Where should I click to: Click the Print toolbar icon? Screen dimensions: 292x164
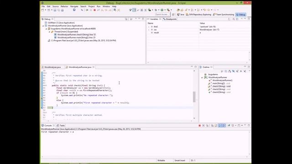[63, 10]
